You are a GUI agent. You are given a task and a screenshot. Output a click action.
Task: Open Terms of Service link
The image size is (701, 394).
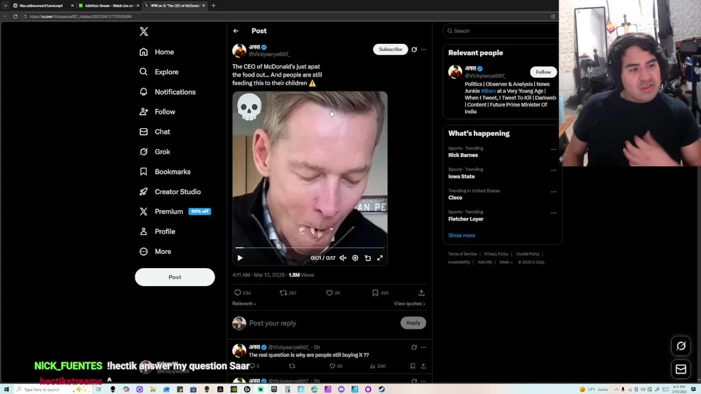tap(462, 254)
